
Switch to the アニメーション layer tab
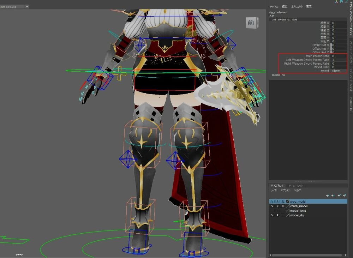point(295,186)
